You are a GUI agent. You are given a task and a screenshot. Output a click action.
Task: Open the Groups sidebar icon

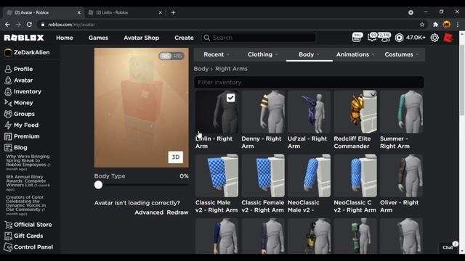coord(8,114)
